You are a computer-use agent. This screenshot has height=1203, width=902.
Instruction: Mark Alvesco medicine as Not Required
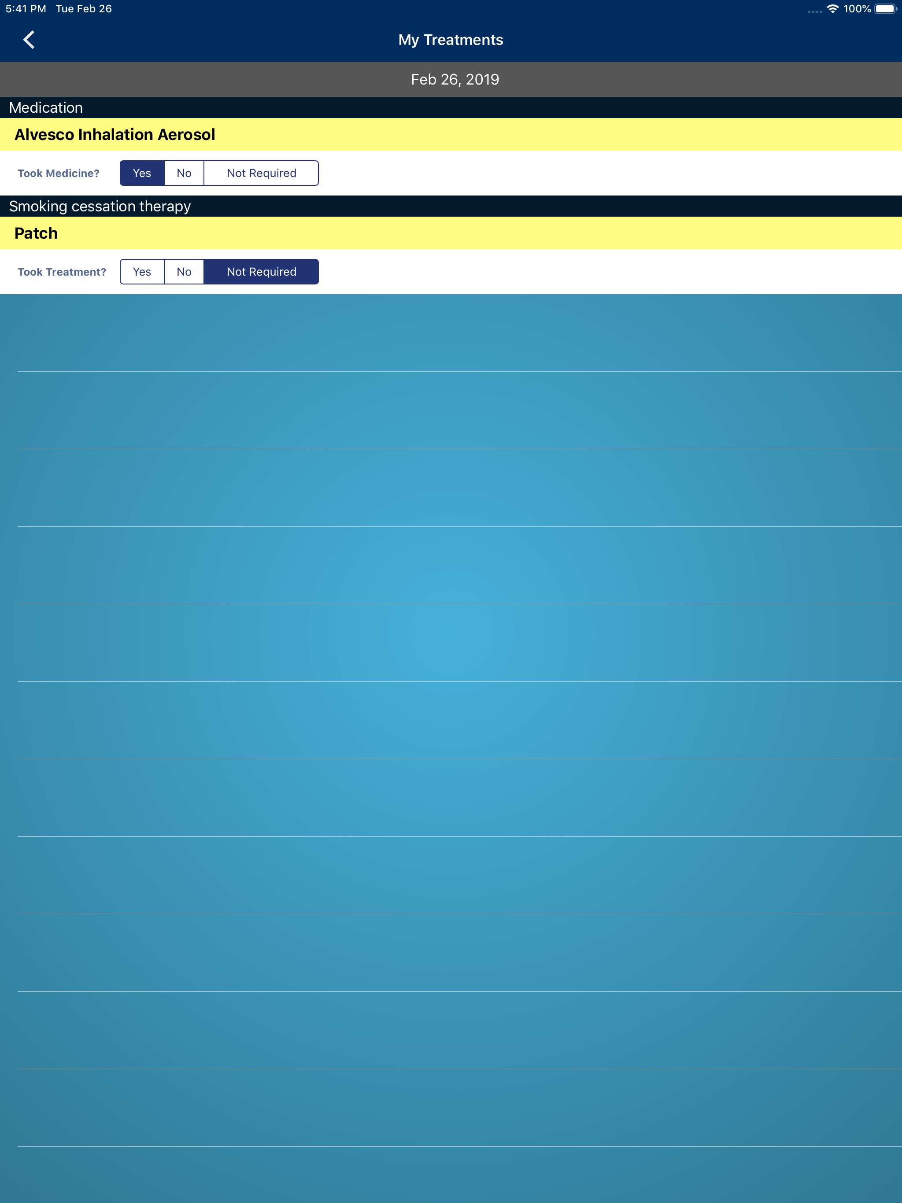pyautogui.click(x=261, y=173)
